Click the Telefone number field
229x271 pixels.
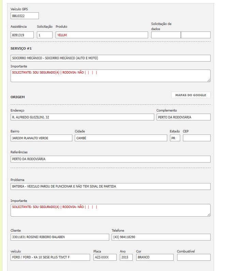[161, 237]
